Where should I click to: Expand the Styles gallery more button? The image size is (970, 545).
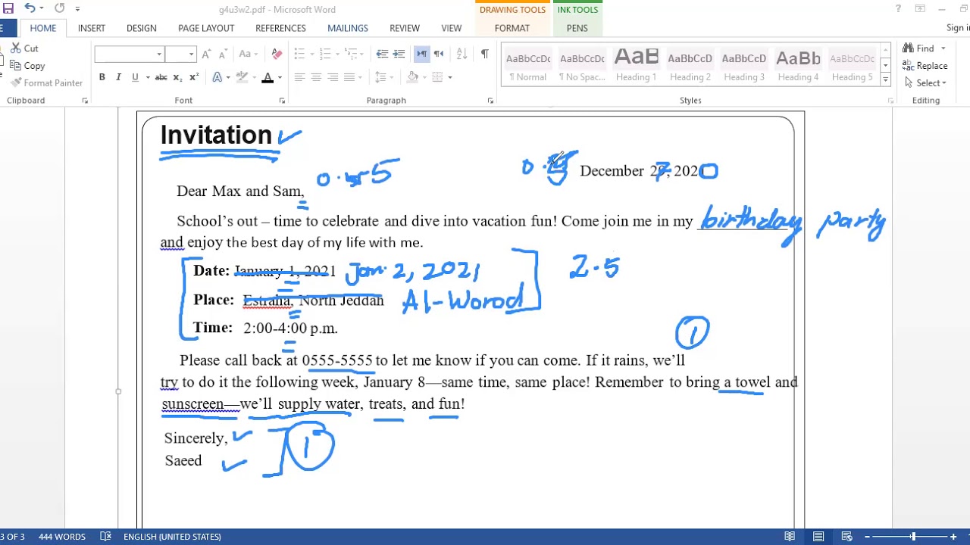pyautogui.click(x=885, y=79)
